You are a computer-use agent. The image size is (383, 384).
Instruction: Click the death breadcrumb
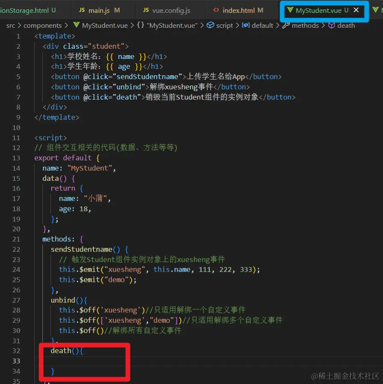click(x=346, y=26)
